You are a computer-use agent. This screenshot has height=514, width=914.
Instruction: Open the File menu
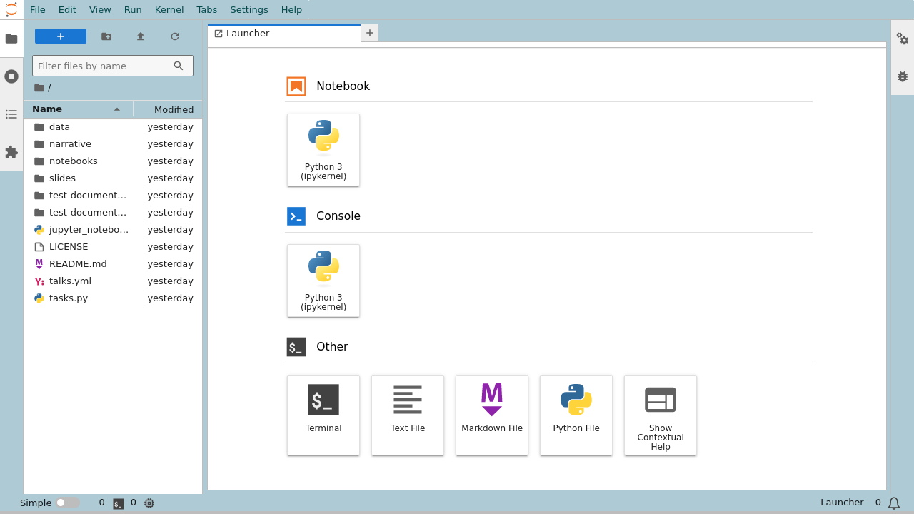click(x=38, y=9)
